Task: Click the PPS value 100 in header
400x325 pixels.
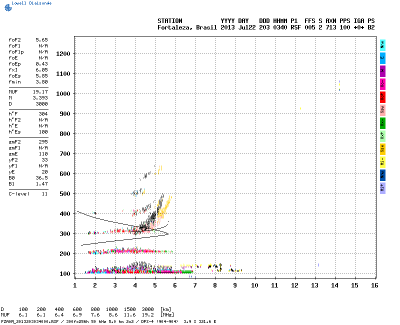Action: tap(344, 27)
